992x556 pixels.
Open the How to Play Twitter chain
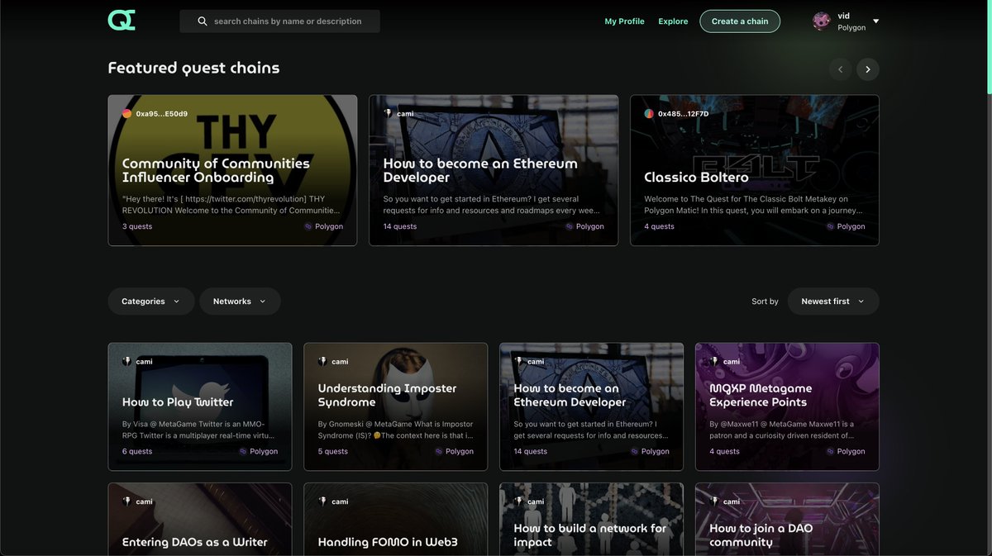click(200, 406)
